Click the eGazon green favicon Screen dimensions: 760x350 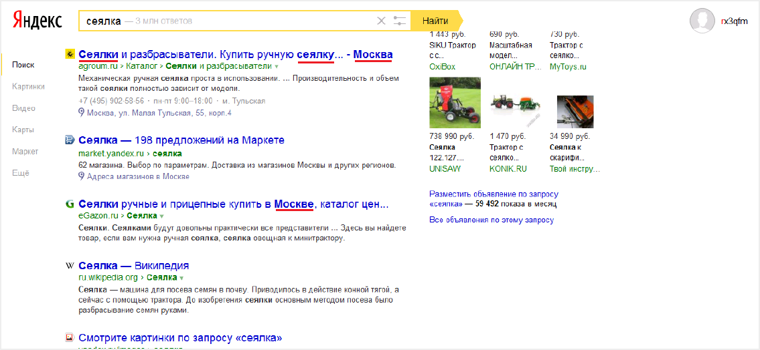click(70, 204)
